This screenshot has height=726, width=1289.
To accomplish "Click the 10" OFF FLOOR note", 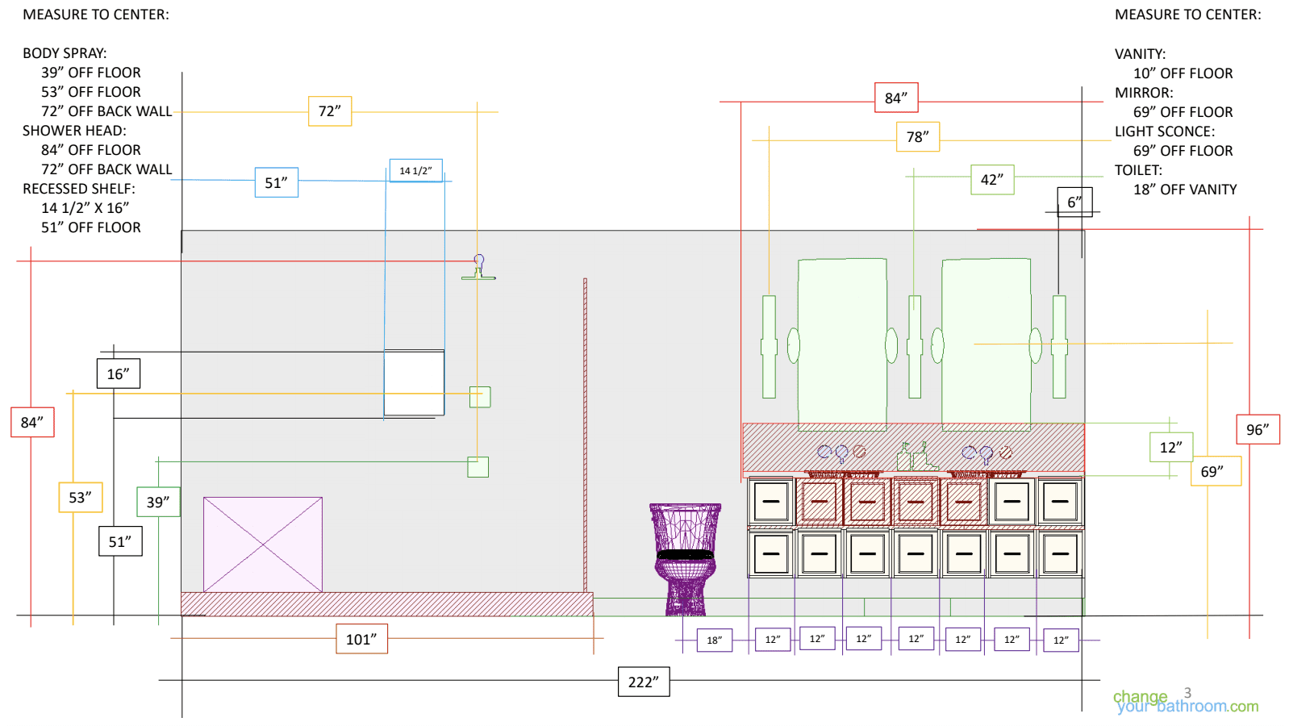I will click(x=1183, y=73).
